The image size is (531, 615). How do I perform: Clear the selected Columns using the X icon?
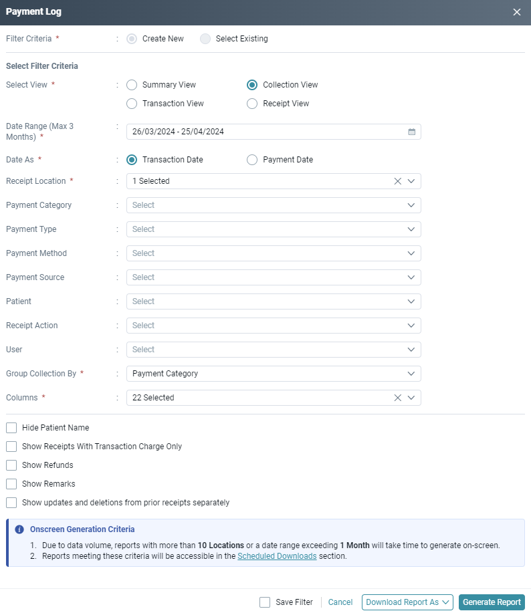(x=397, y=397)
